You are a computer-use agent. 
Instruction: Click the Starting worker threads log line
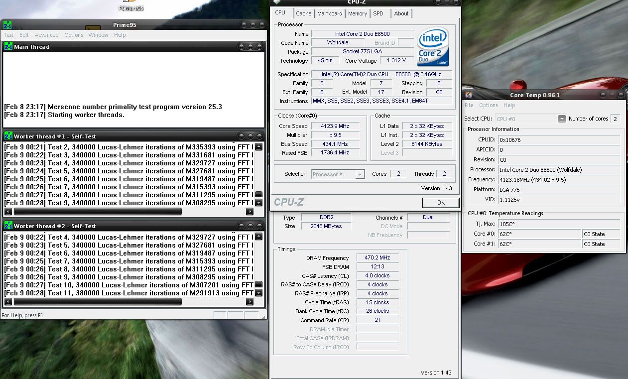coord(64,115)
